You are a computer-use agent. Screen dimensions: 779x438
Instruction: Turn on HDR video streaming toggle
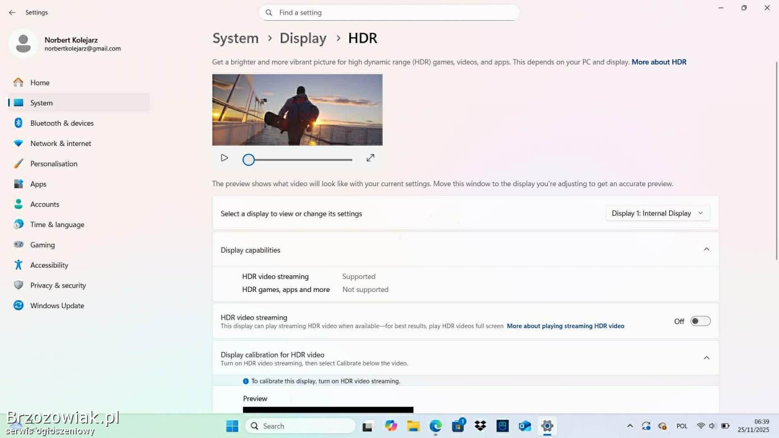click(700, 321)
